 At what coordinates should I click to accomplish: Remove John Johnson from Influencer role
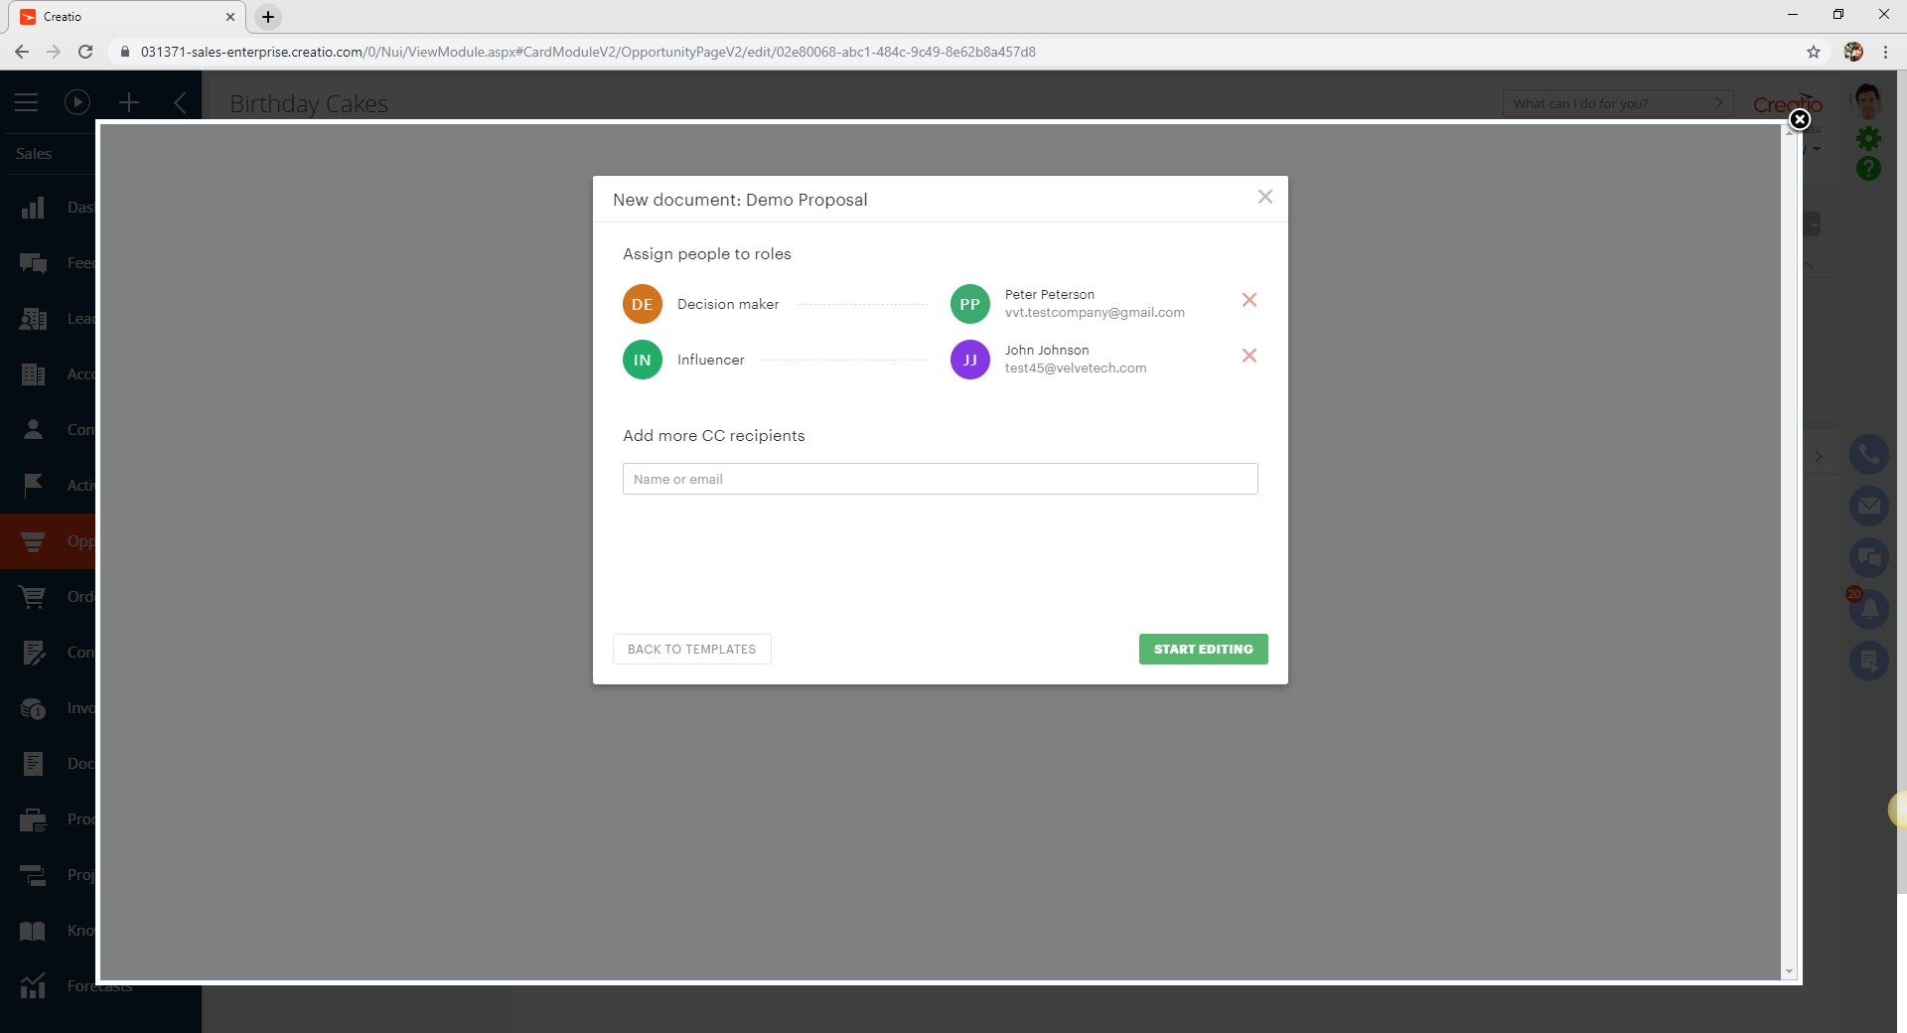(x=1249, y=356)
